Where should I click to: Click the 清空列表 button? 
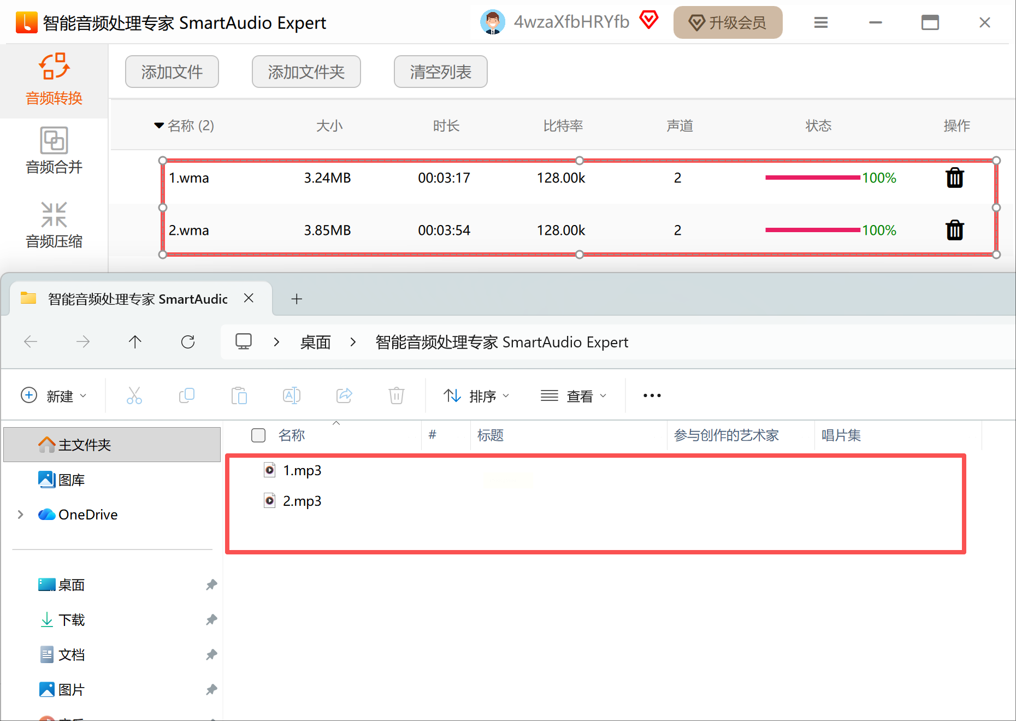(x=441, y=72)
